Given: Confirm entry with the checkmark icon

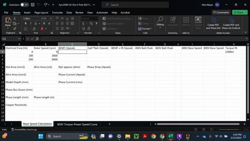Looking at the screenshot, I should (x=32, y=39).
